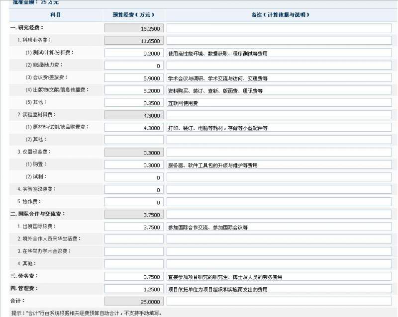Click the empty 实验室材料费 (2)其他 budget field
The height and width of the screenshot is (317, 398).
point(134,140)
